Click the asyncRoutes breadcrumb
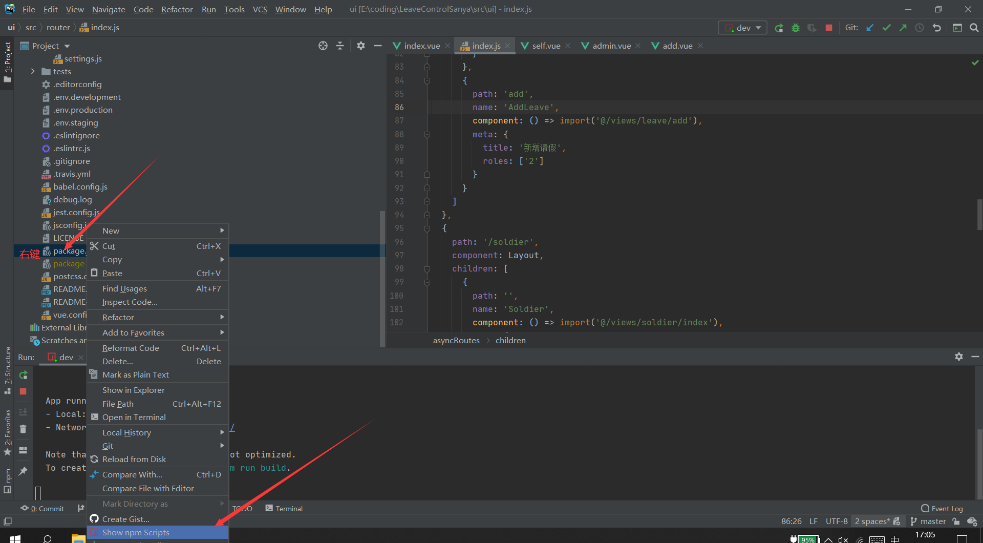The image size is (983, 543). (x=456, y=340)
